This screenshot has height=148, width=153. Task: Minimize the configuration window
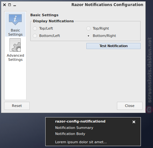click(15, 5)
